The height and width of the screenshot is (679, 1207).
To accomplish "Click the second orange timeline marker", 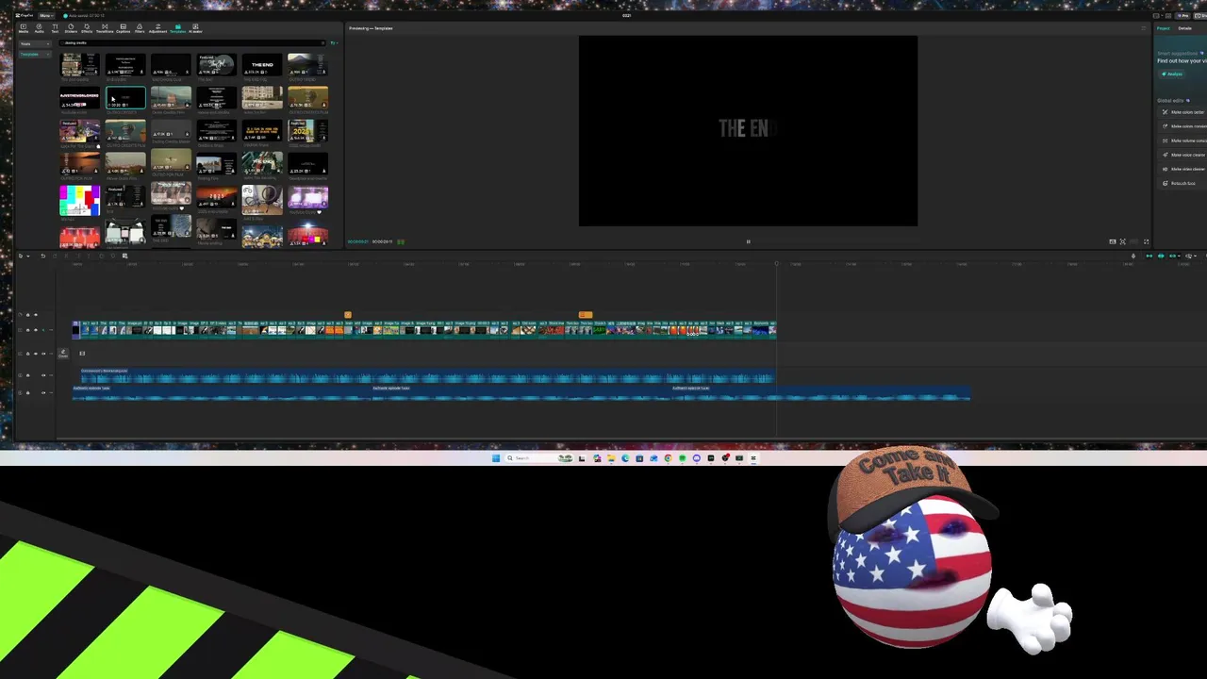I will pos(586,315).
